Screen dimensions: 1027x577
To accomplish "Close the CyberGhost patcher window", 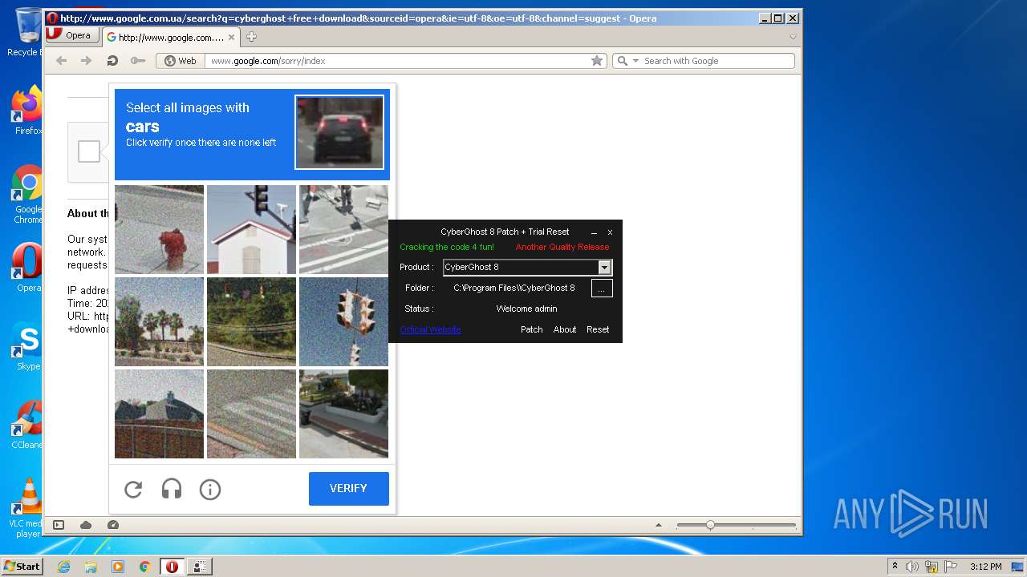I will 610,232.
